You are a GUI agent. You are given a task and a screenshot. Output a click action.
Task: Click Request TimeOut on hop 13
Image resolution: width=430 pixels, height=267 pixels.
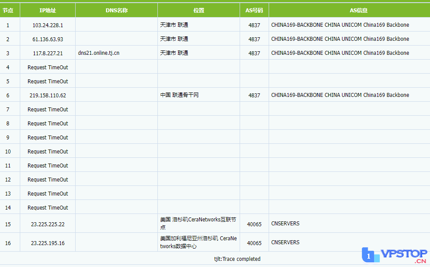tap(48, 193)
